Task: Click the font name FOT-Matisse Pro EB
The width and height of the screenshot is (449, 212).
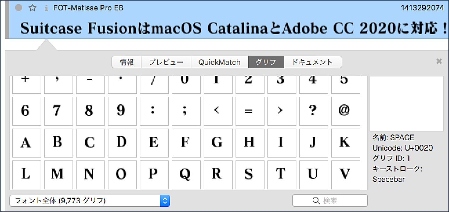Action: (88, 8)
